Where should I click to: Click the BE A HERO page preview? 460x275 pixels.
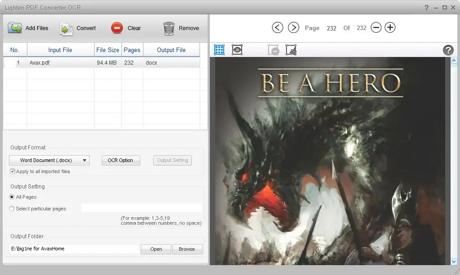(x=330, y=161)
